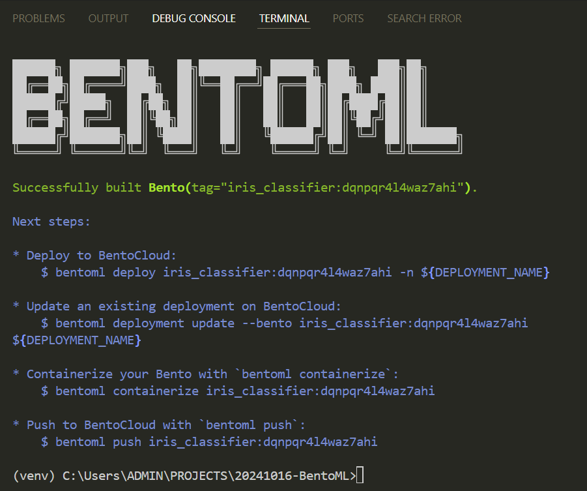Viewport: 587px width, 491px height.
Task: Open the OUTPUT tab
Action: [108, 18]
